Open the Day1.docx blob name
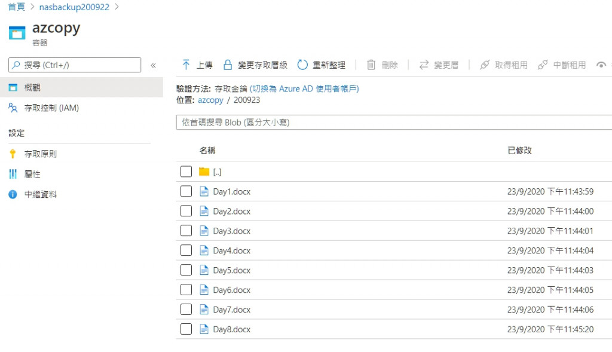 click(231, 192)
